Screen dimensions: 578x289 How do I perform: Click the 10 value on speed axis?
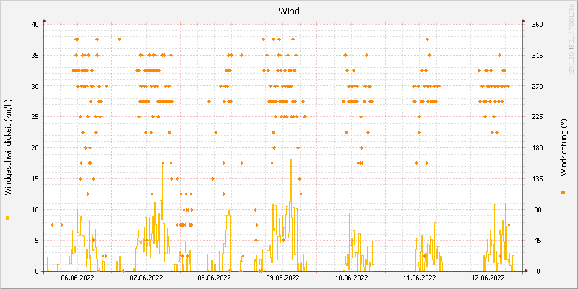[x=35, y=210]
